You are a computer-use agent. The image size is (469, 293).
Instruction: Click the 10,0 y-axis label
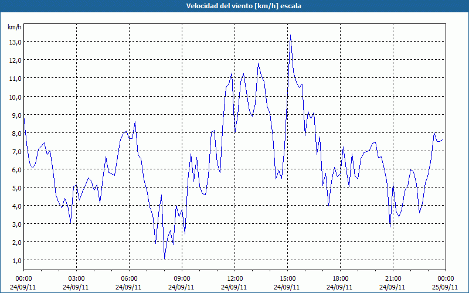15,97
